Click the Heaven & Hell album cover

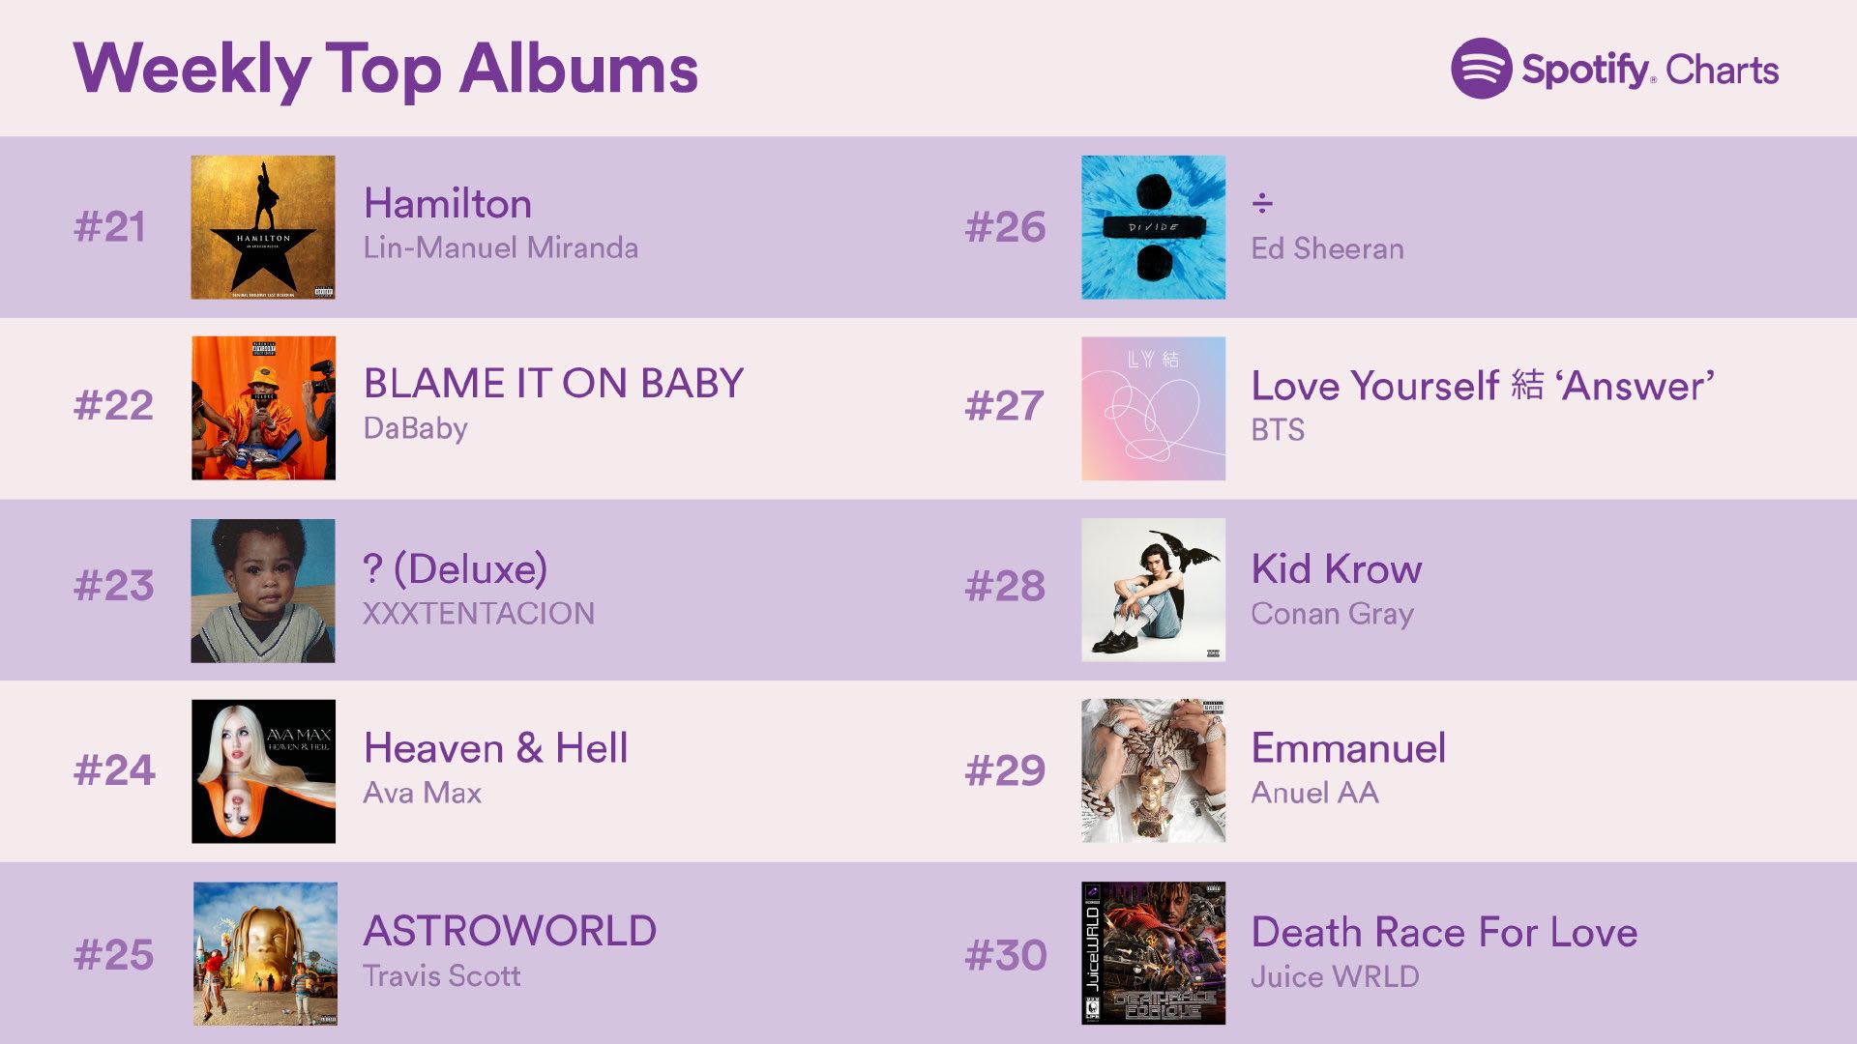tap(263, 771)
